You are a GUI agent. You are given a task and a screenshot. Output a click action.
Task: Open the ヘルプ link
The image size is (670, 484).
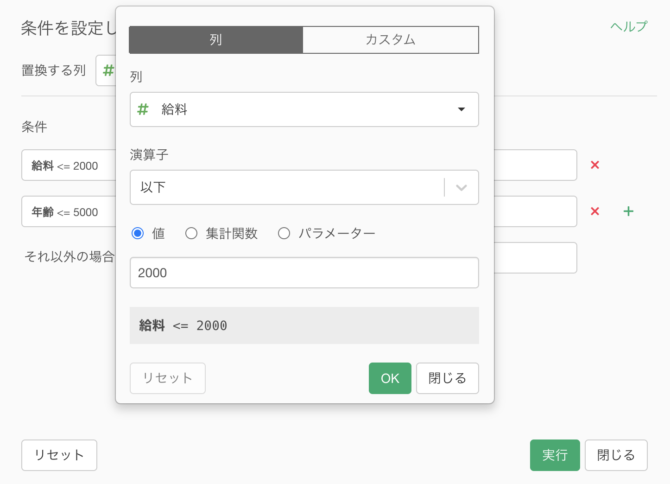coord(628,26)
